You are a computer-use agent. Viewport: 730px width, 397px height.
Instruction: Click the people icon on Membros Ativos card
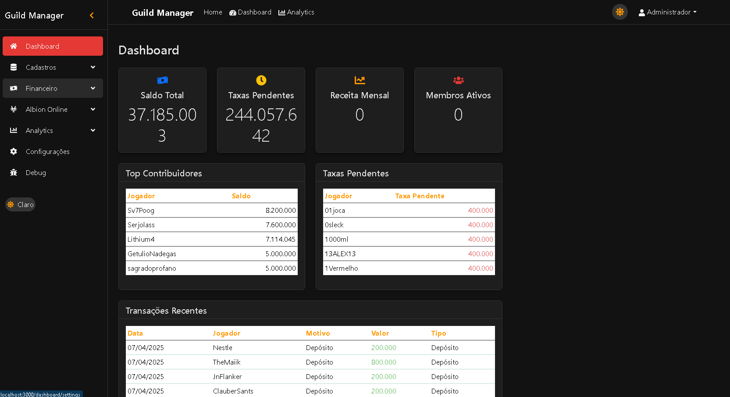click(458, 80)
